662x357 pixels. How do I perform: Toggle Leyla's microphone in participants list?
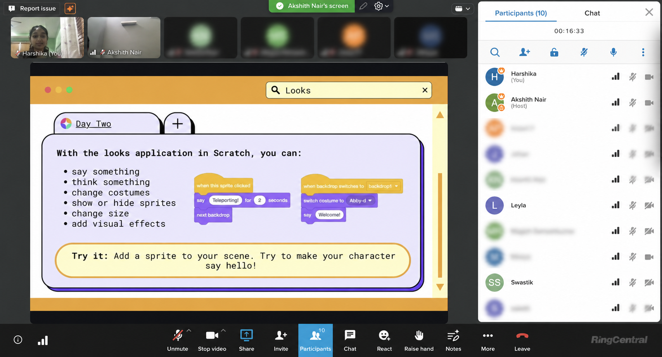click(x=633, y=205)
